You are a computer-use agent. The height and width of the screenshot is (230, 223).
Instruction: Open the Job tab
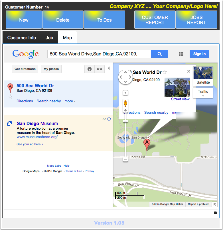tap(49, 38)
